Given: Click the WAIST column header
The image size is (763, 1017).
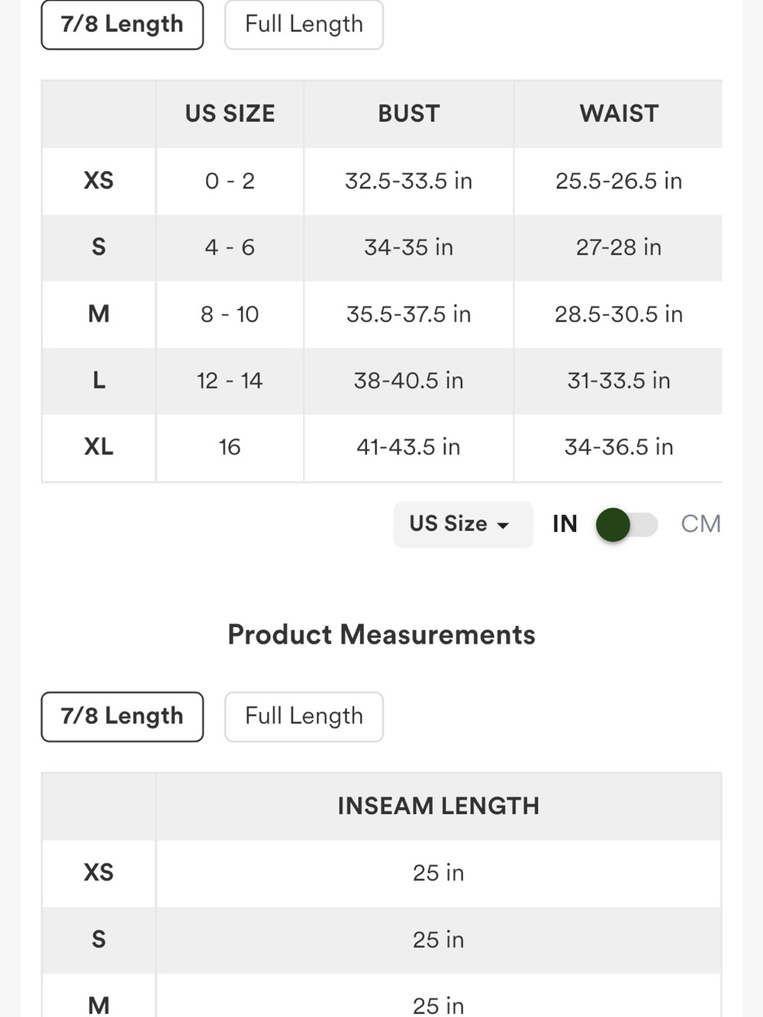Looking at the screenshot, I should click(618, 114).
